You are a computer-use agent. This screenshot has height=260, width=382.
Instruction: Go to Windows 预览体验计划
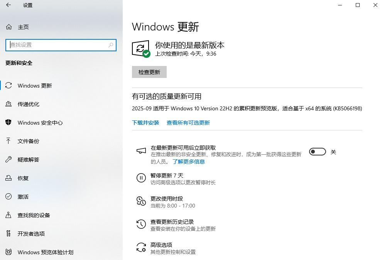point(46,252)
